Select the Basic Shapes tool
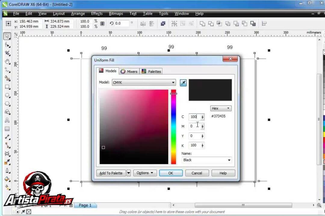The width and height of the screenshot is (325, 216). tap(7, 112)
